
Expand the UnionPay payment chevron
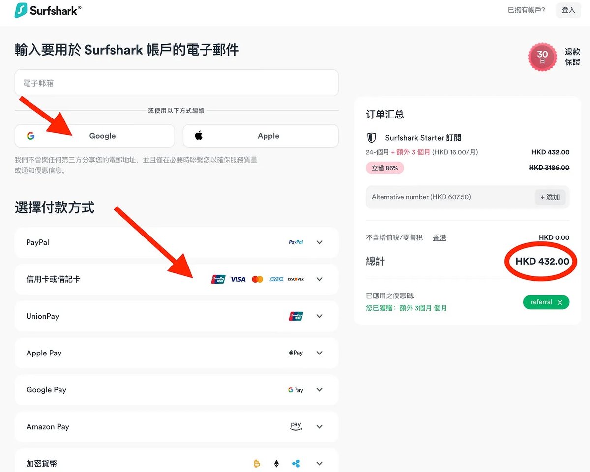click(319, 316)
